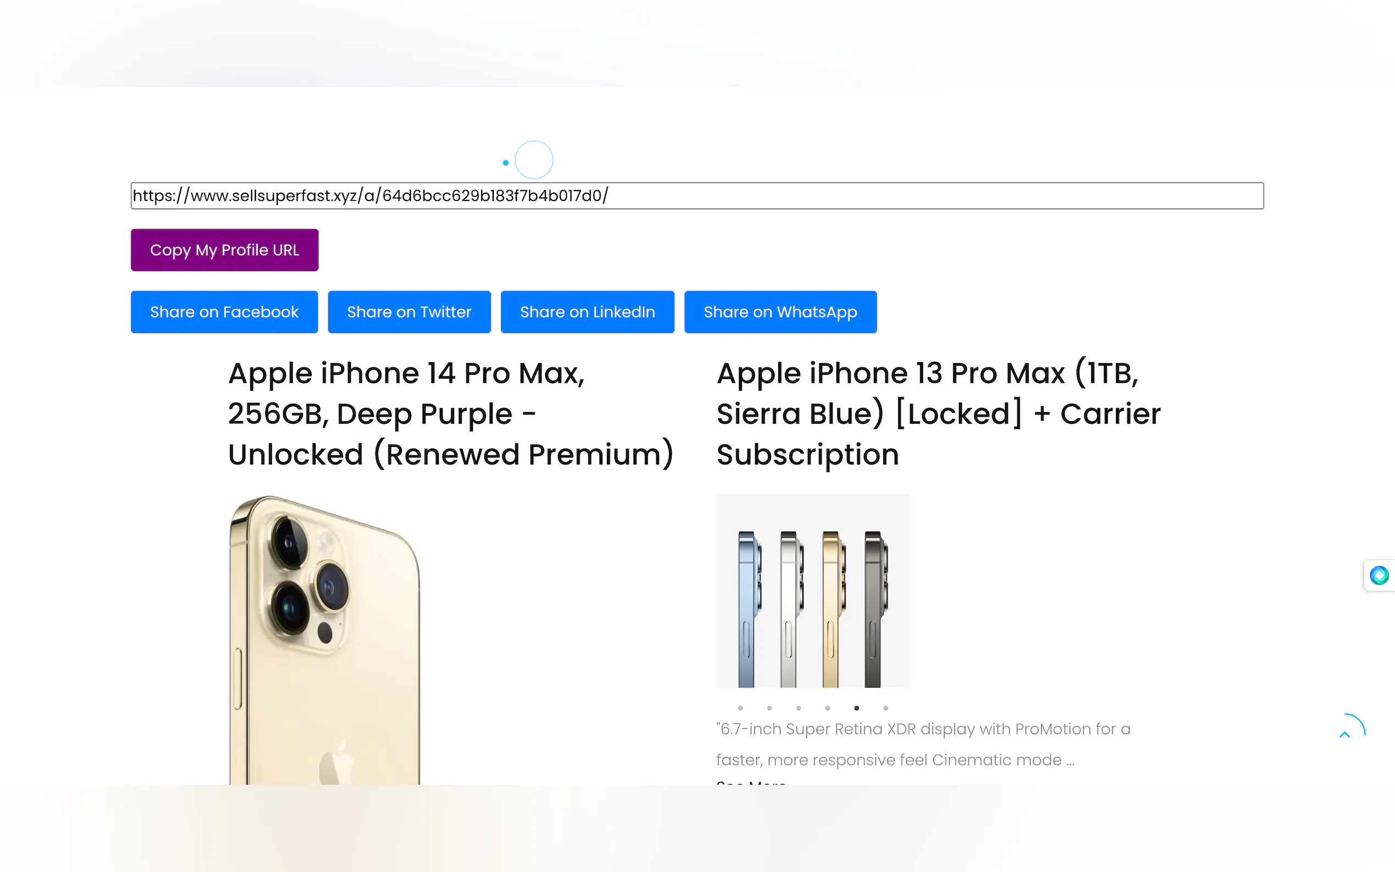Hit the Share on LinkedIn button

point(587,312)
